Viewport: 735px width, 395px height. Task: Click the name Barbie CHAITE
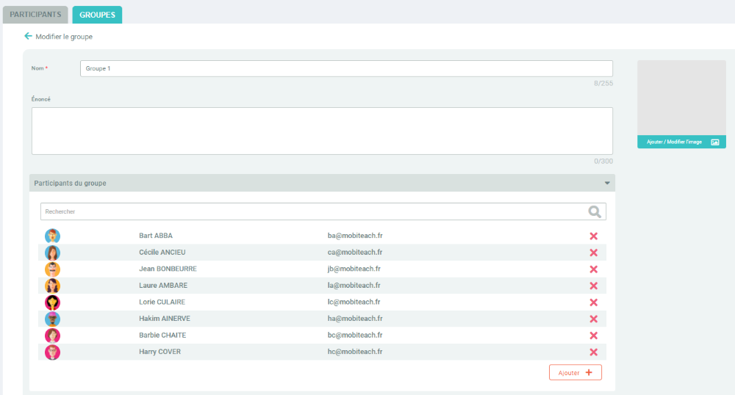click(x=162, y=335)
